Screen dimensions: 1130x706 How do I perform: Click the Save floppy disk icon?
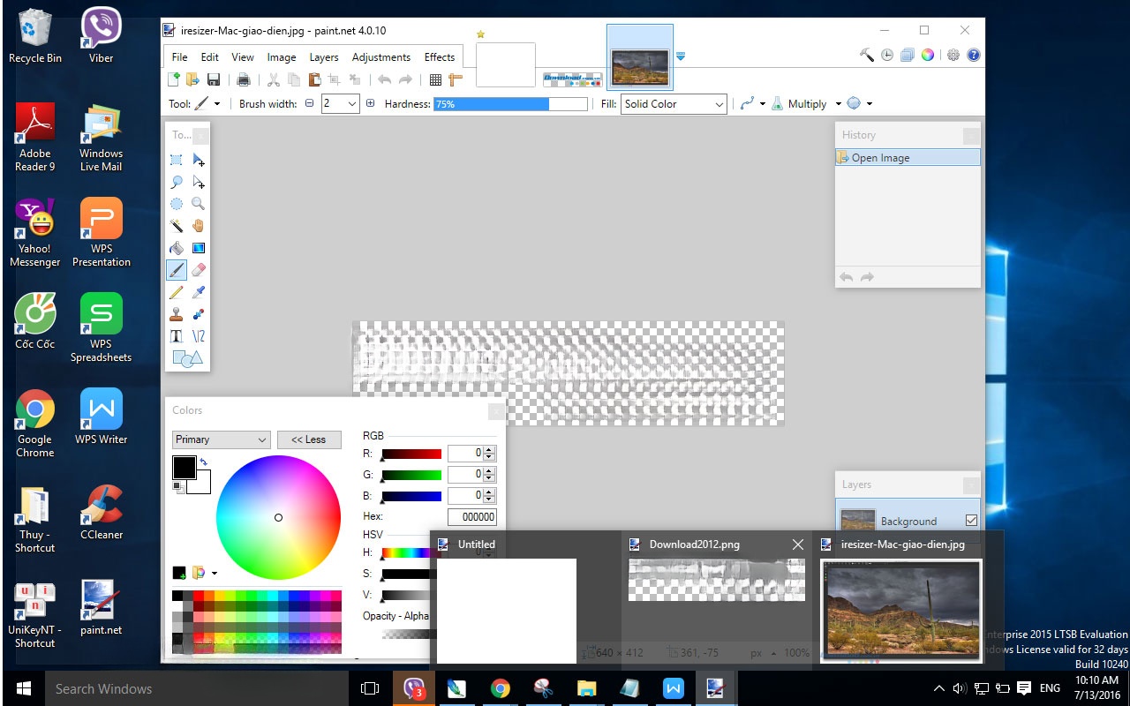coord(213,79)
